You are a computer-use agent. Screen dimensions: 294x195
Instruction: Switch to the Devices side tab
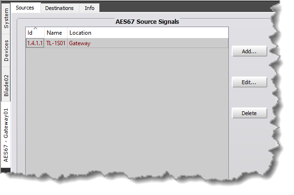pos(6,50)
